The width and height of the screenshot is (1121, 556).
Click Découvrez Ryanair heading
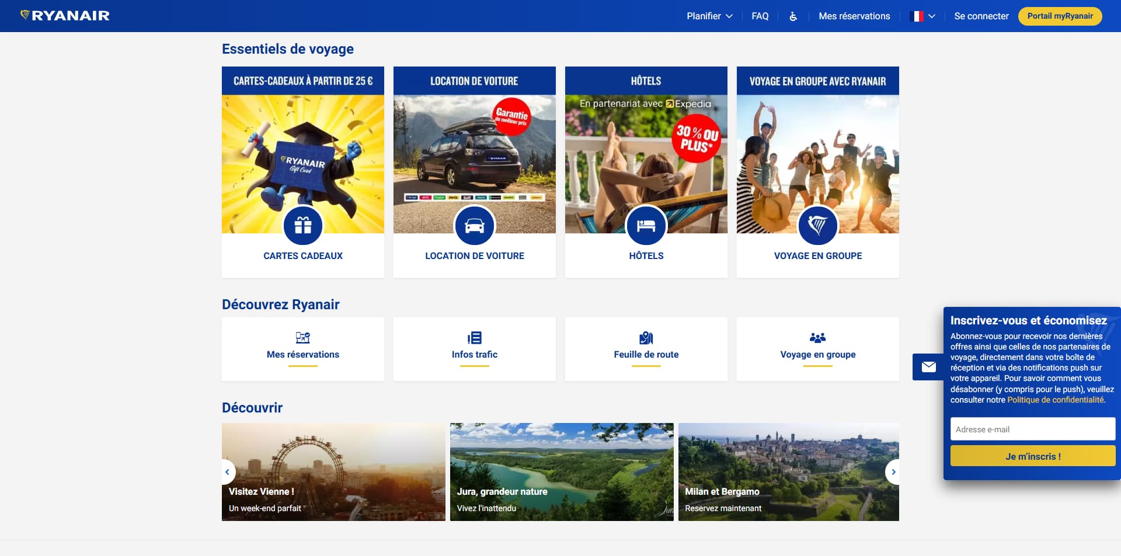tap(281, 305)
